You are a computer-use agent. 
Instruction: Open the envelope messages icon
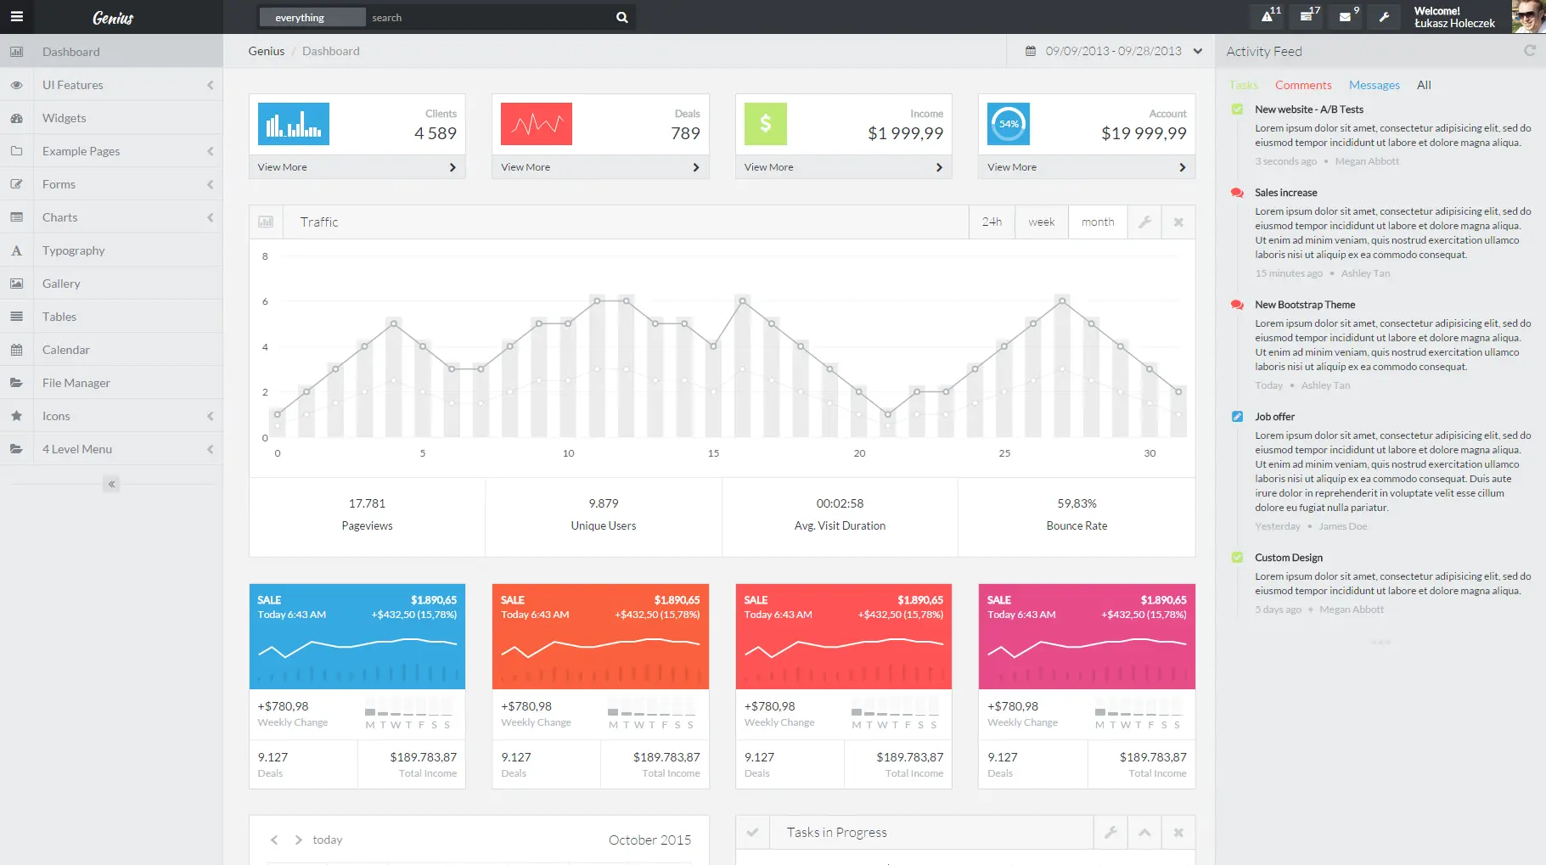pyautogui.click(x=1345, y=16)
